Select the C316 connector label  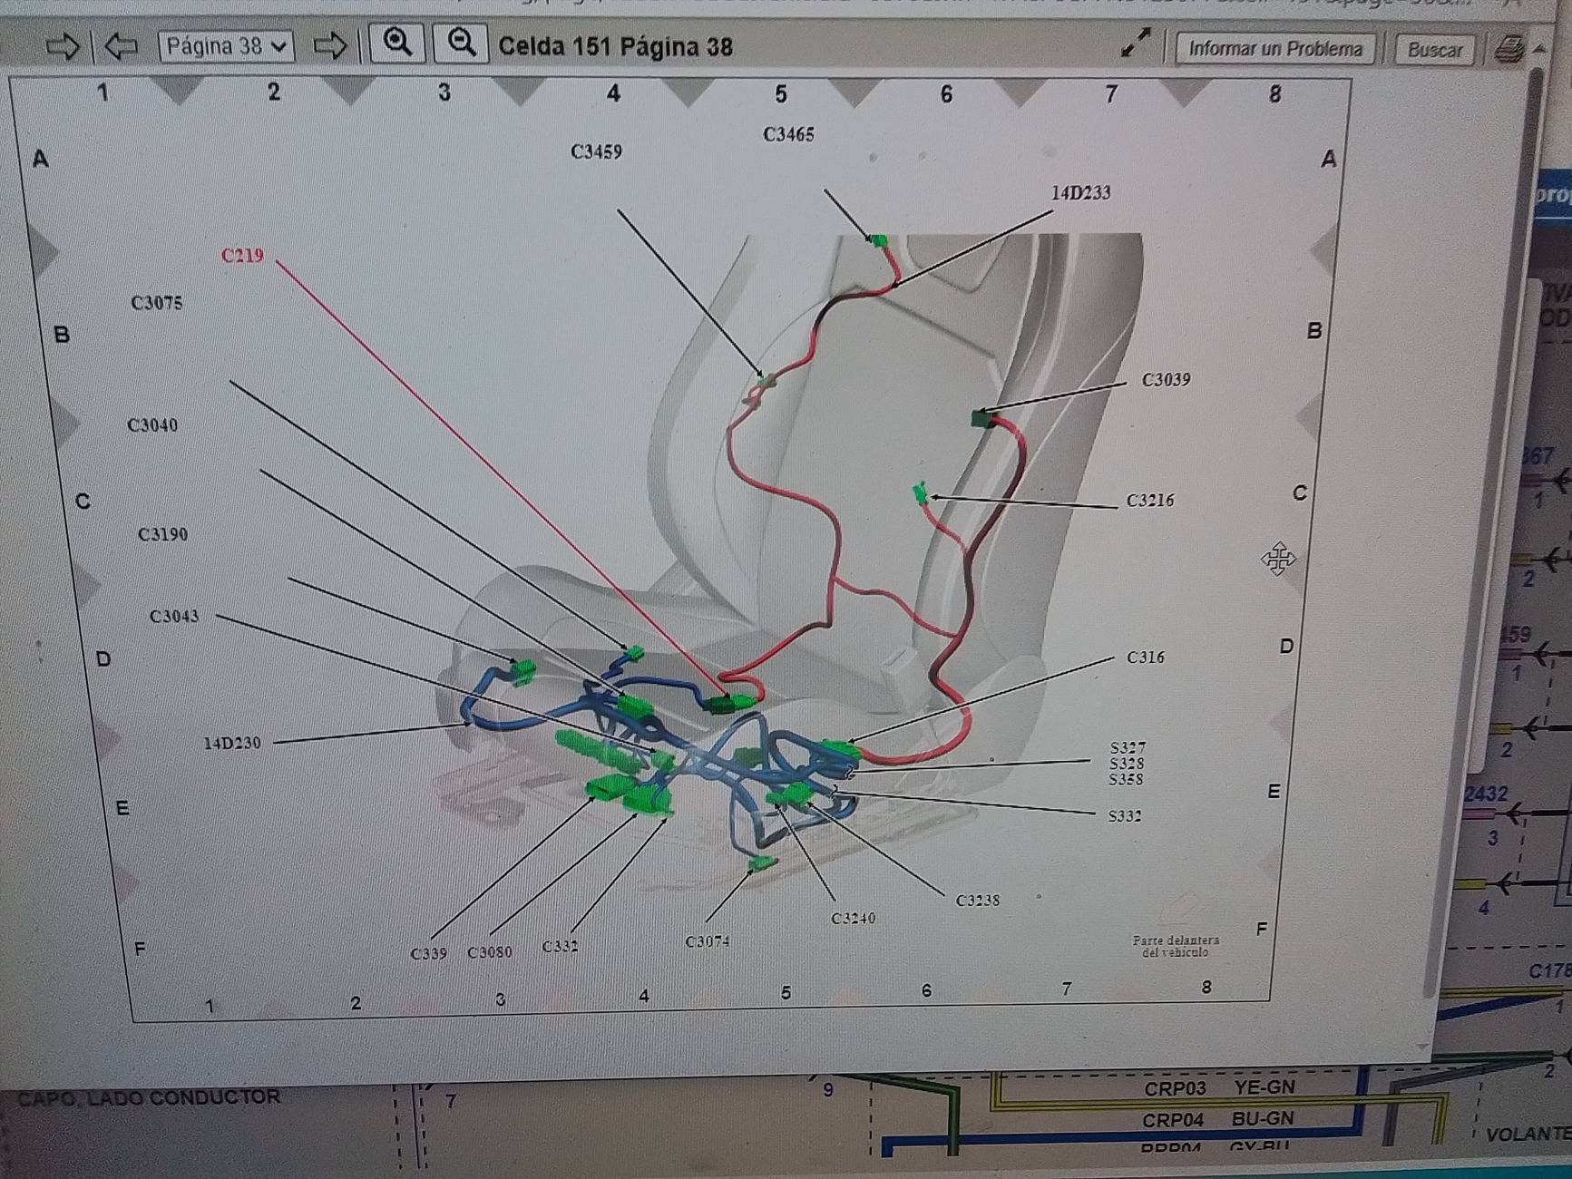click(1145, 658)
